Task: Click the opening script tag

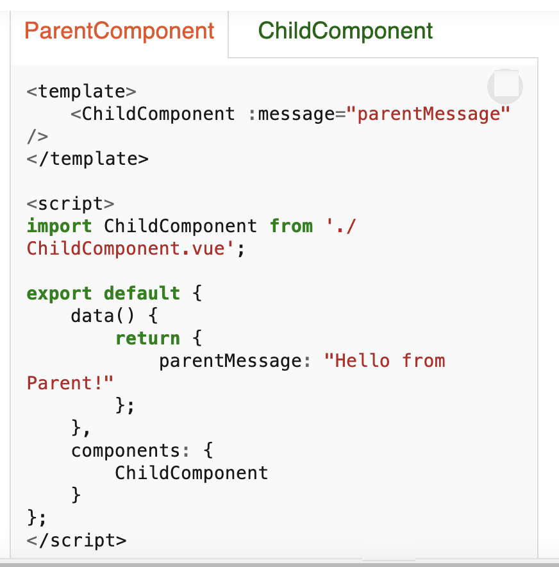Action: coord(70,203)
